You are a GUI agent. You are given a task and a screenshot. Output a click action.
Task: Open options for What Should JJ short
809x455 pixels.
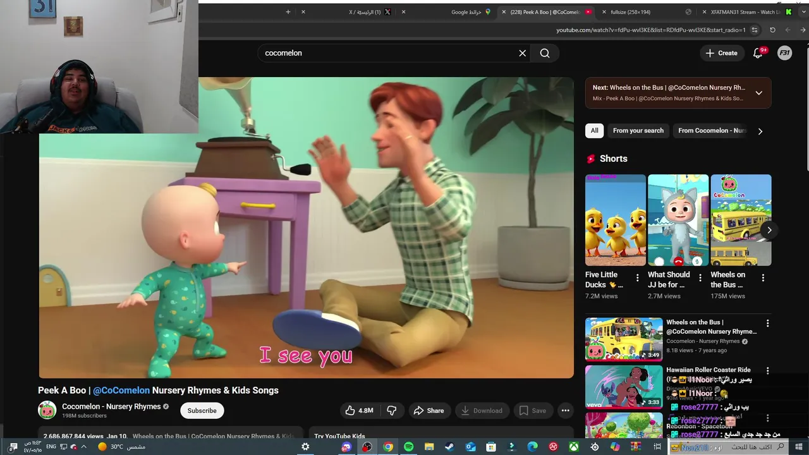[x=700, y=278]
